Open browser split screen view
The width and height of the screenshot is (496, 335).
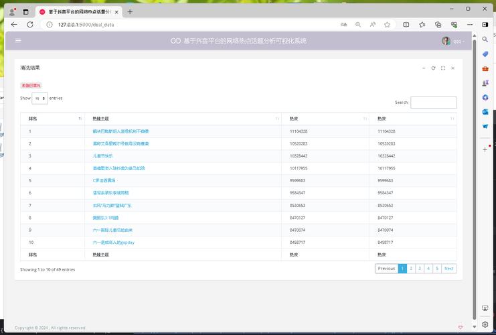406,24
